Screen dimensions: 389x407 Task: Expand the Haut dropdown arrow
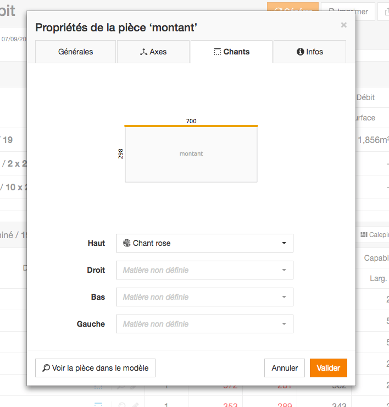point(284,243)
